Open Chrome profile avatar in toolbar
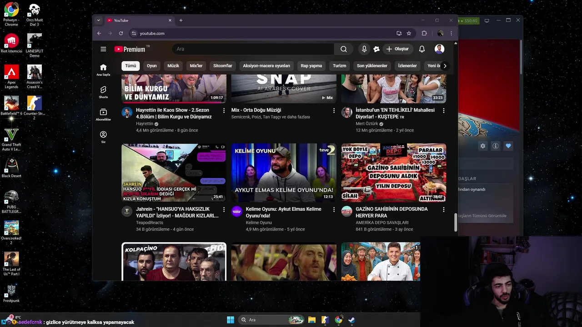This screenshot has width=582, height=327. point(440,33)
